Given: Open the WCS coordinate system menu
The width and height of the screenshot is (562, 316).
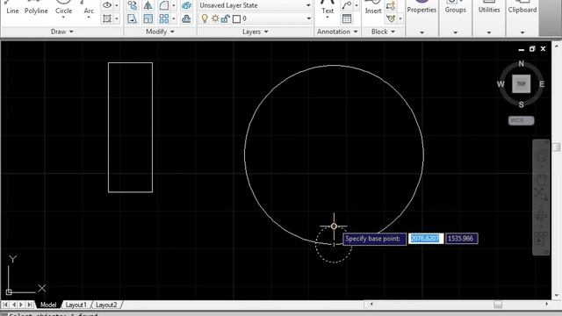Looking at the screenshot, I should coord(521,121).
